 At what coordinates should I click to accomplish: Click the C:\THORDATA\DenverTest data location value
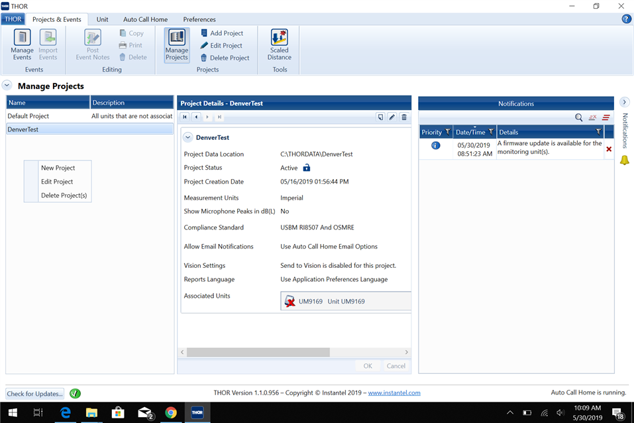(x=316, y=154)
